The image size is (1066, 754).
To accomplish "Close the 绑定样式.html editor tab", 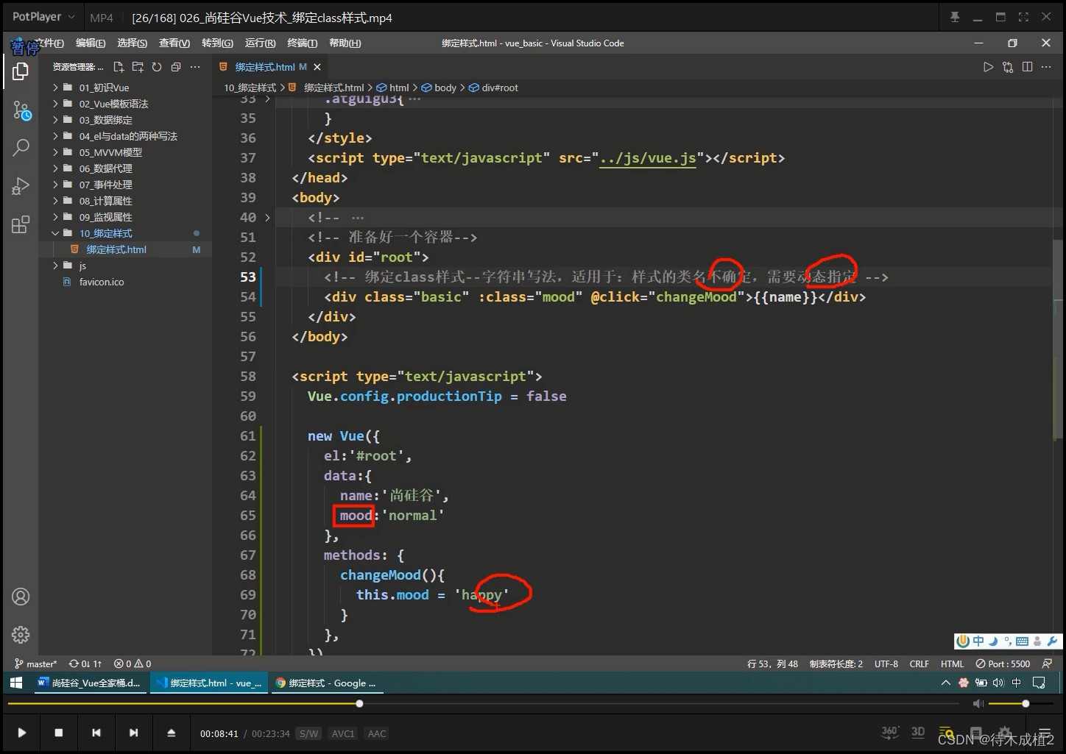I will (317, 67).
